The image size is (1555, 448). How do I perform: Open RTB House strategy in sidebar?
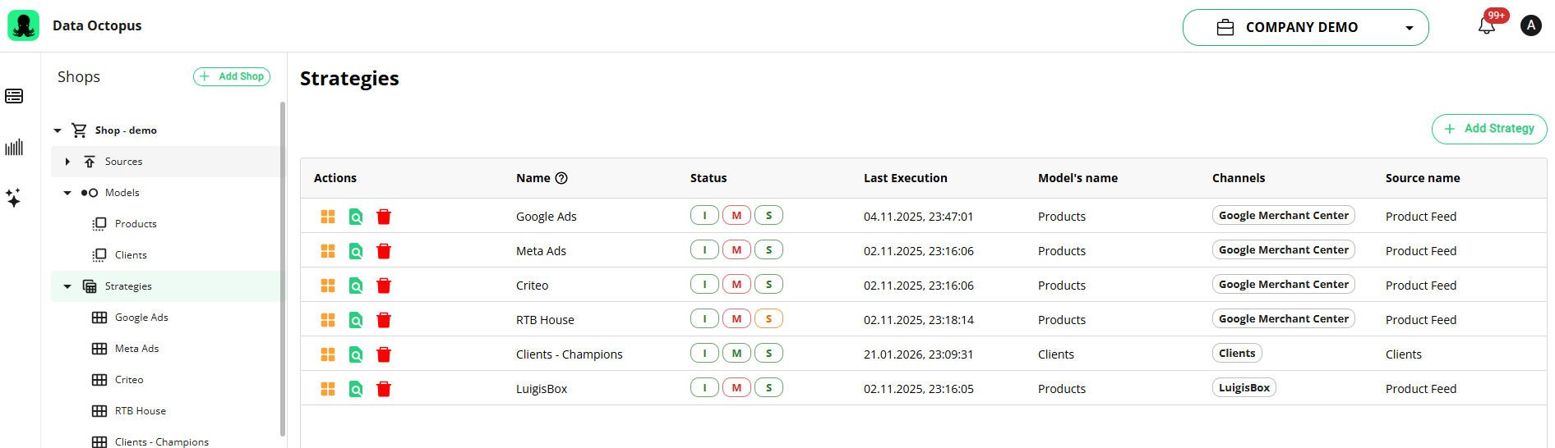140,411
